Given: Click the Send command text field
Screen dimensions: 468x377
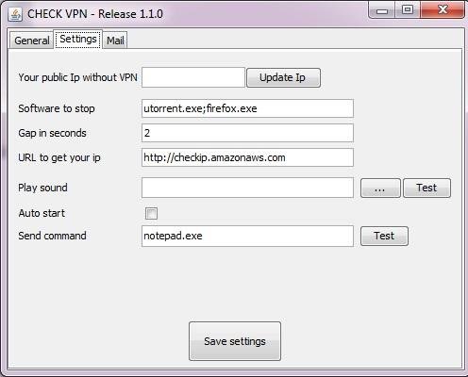Looking at the screenshot, I should click(x=247, y=236).
